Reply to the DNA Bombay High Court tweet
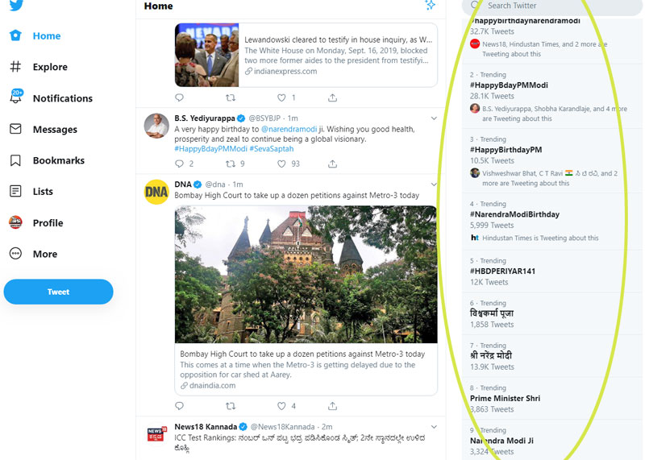 [179, 406]
